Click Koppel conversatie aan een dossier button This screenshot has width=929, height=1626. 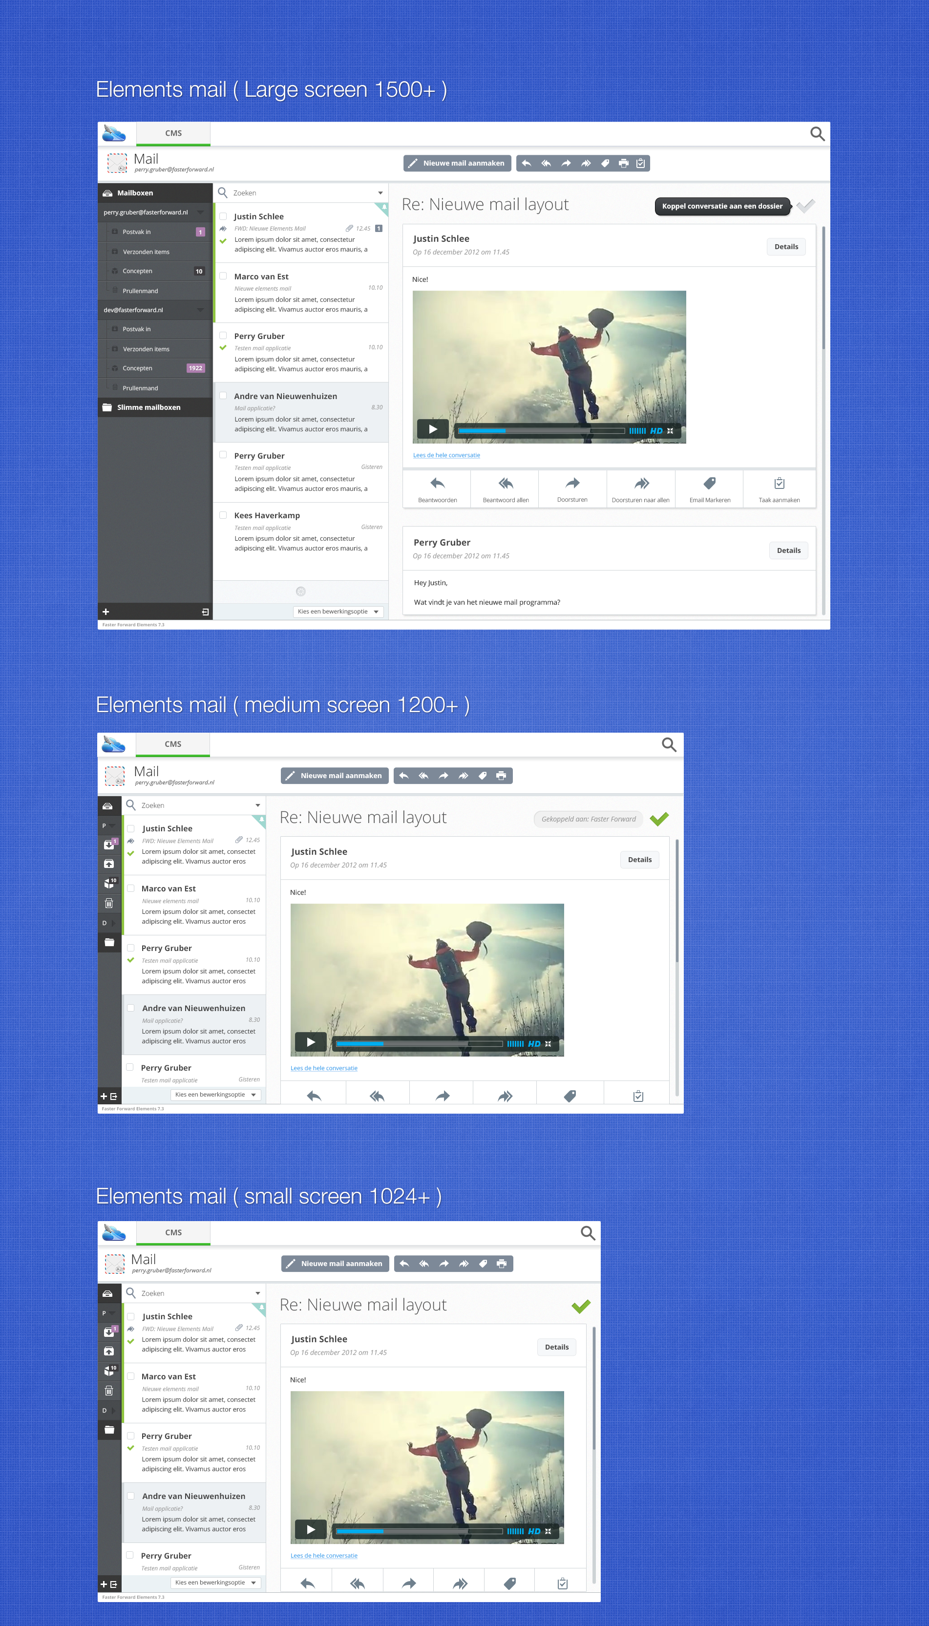pyautogui.click(x=722, y=206)
